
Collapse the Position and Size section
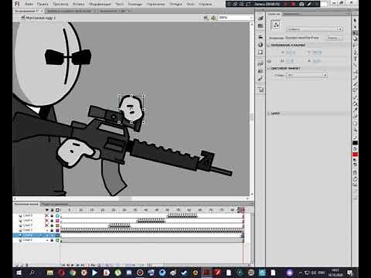(268, 46)
